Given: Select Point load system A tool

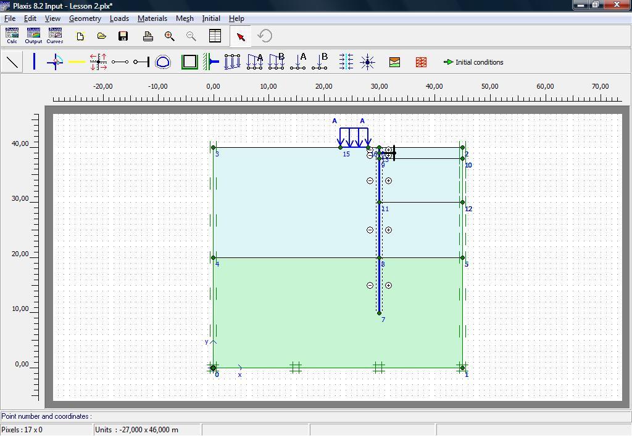Looking at the screenshot, I should coord(298,62).
